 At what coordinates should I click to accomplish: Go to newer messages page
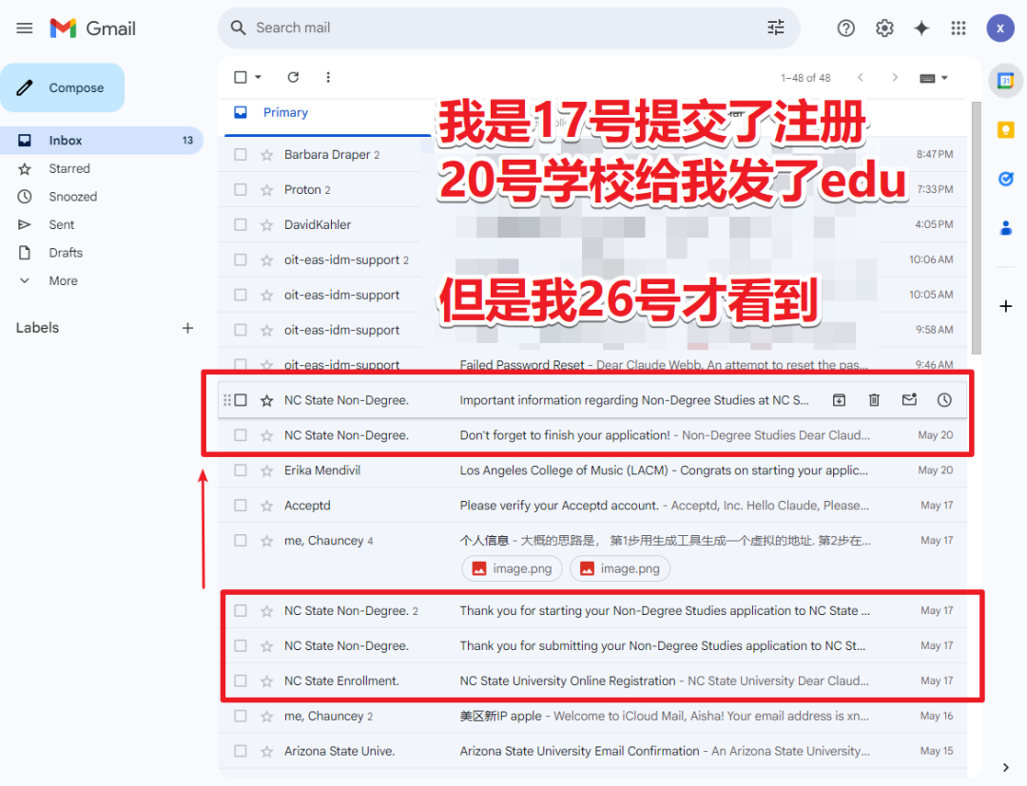(861, 77)
